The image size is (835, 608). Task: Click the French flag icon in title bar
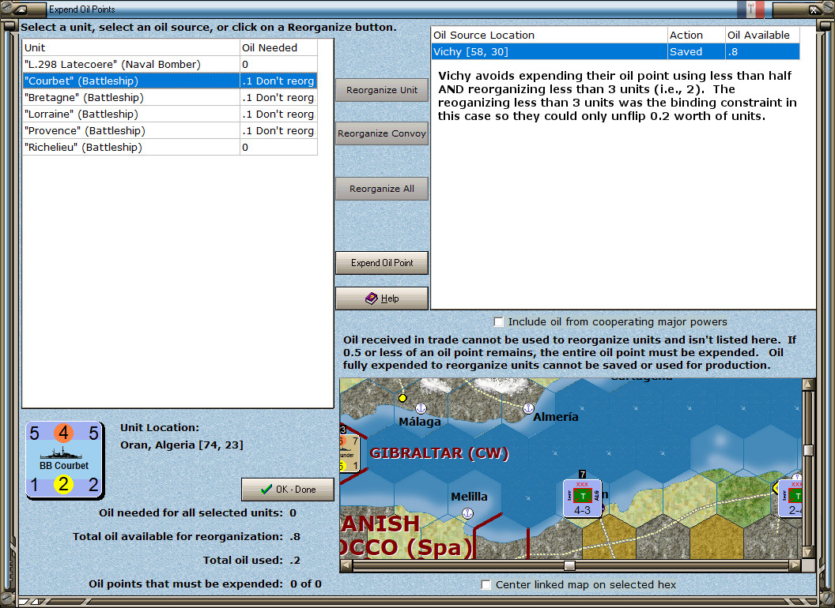tap(751, 9)
